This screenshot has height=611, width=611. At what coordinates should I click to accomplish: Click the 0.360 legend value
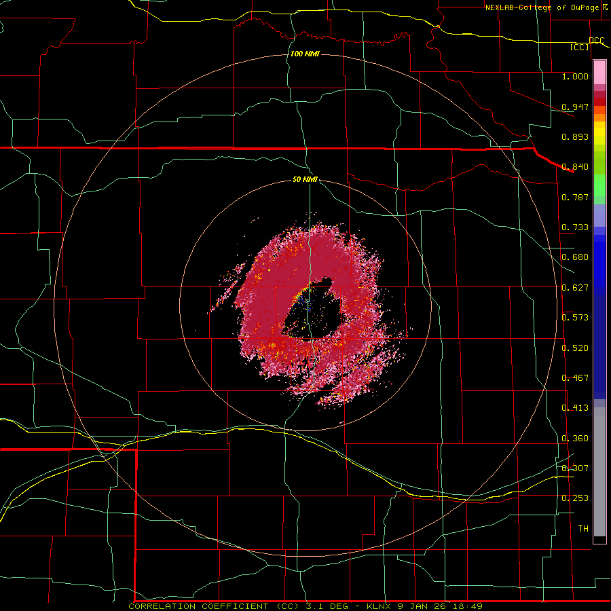click(575, 439)
